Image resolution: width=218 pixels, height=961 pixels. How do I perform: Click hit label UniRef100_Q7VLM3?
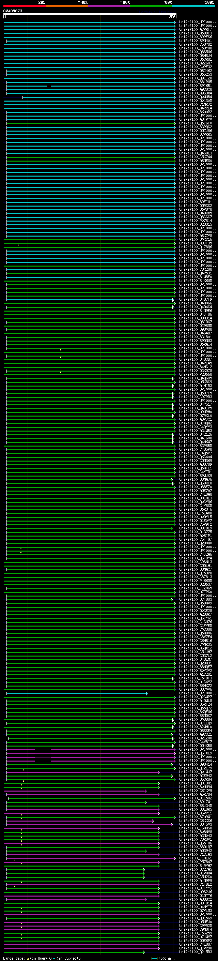[x=195, y=911]
